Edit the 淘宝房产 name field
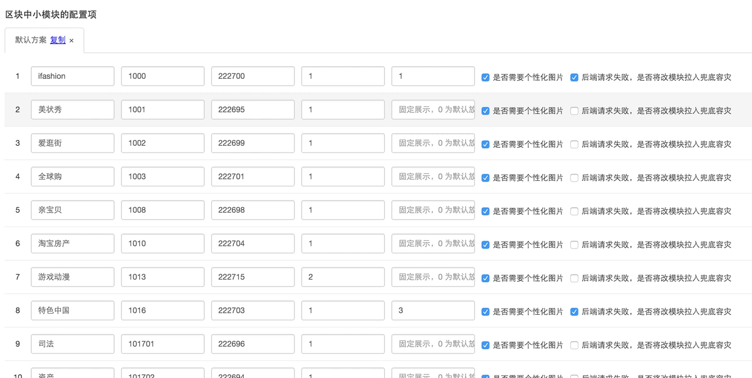Viewport: 752px width, 378px height. [73, 243]
